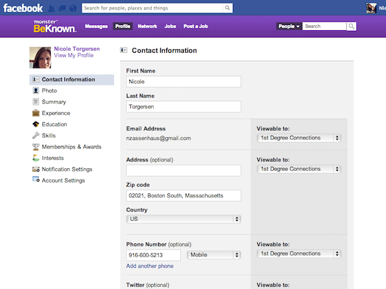Click the Summary document icon
The image size is (386, 289).
35,101
